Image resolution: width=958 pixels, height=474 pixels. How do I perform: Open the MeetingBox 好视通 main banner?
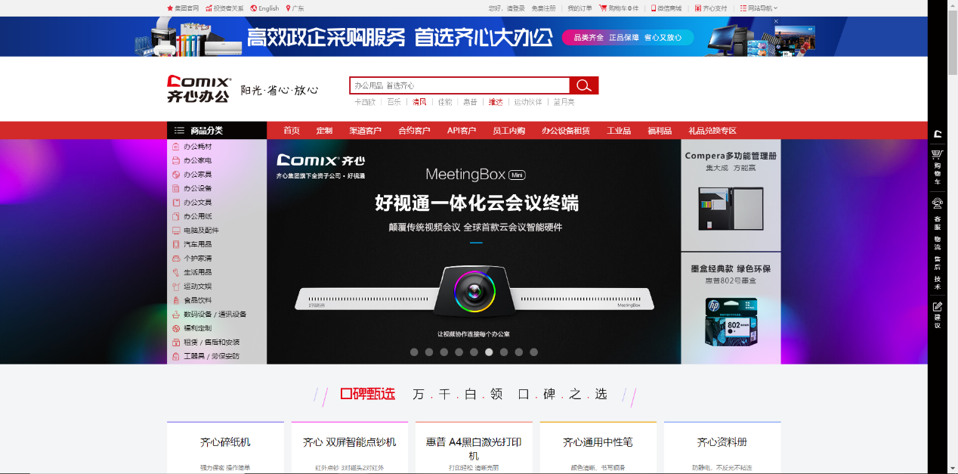point(474,252)
